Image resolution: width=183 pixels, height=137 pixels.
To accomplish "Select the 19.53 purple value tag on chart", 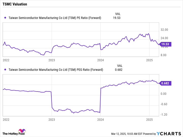I will 166,44.
